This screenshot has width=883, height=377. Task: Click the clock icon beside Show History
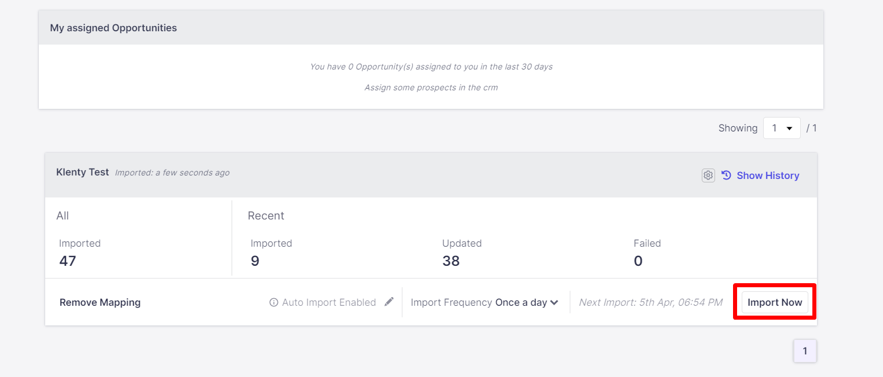pyautogui.click(x=727, y=175)
